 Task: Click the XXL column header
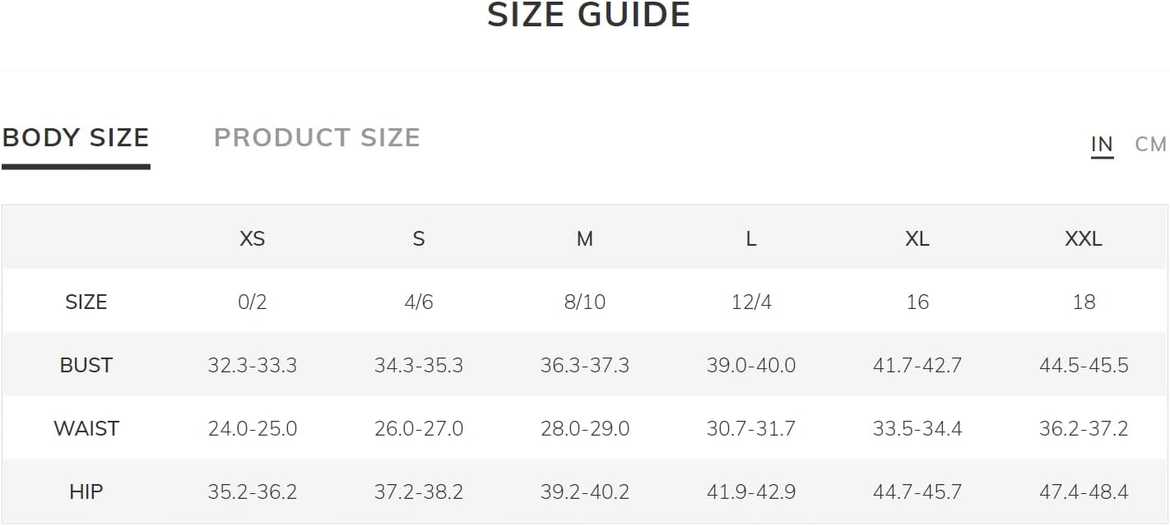point(1084,239)
